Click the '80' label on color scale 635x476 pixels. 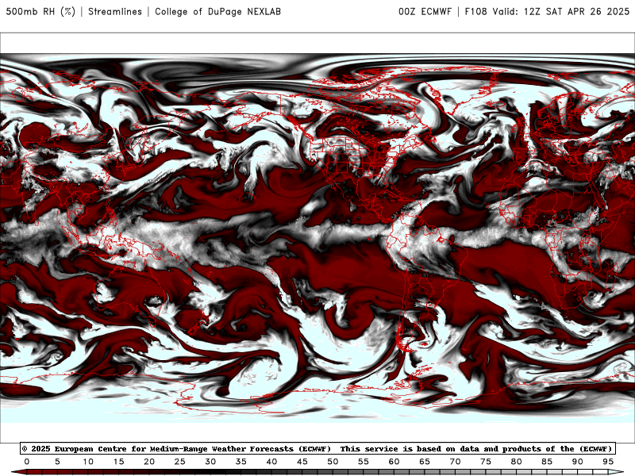(x=517, y=462)
